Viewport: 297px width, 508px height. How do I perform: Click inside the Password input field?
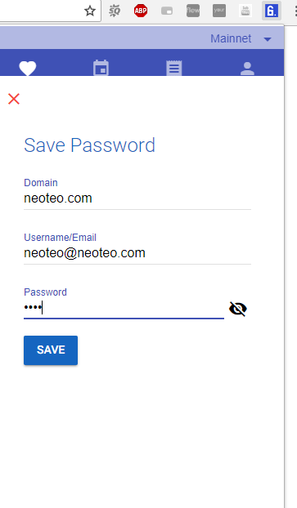[x=124, y=308]
